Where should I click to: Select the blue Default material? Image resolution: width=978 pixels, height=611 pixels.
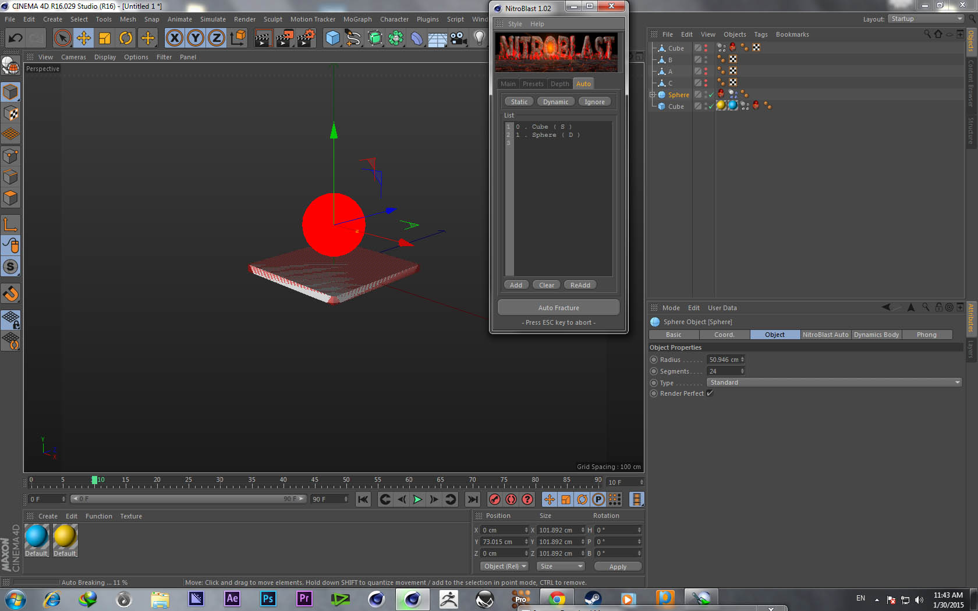tap(37, 536)
